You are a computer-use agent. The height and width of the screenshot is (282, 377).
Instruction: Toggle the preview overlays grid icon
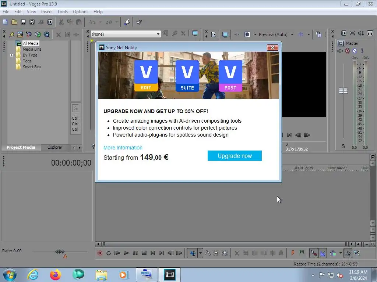pos(301,34)
